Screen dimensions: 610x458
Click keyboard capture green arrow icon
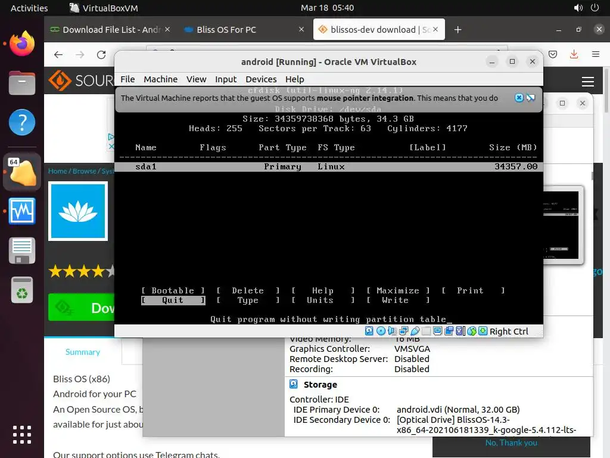[x=483, y=331]
